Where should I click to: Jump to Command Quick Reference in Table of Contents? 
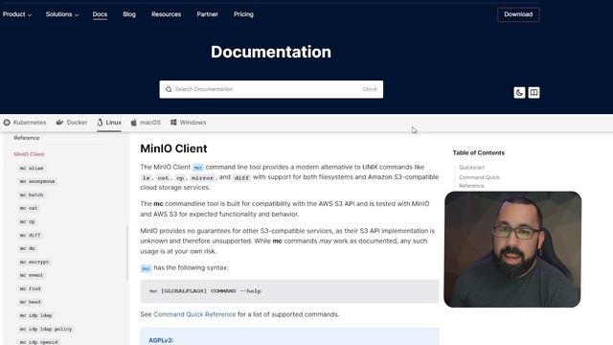pos(479,181)
